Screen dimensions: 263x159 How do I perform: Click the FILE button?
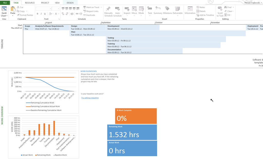click(5, 3)
